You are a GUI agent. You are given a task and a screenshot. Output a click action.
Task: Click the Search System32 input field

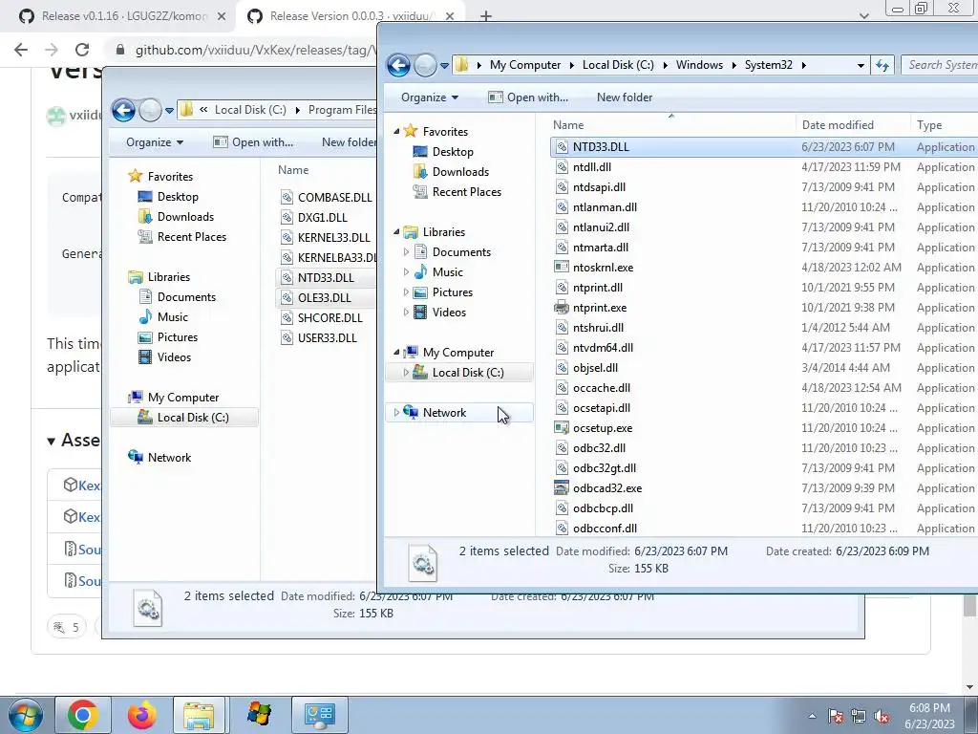click(940, 65)
